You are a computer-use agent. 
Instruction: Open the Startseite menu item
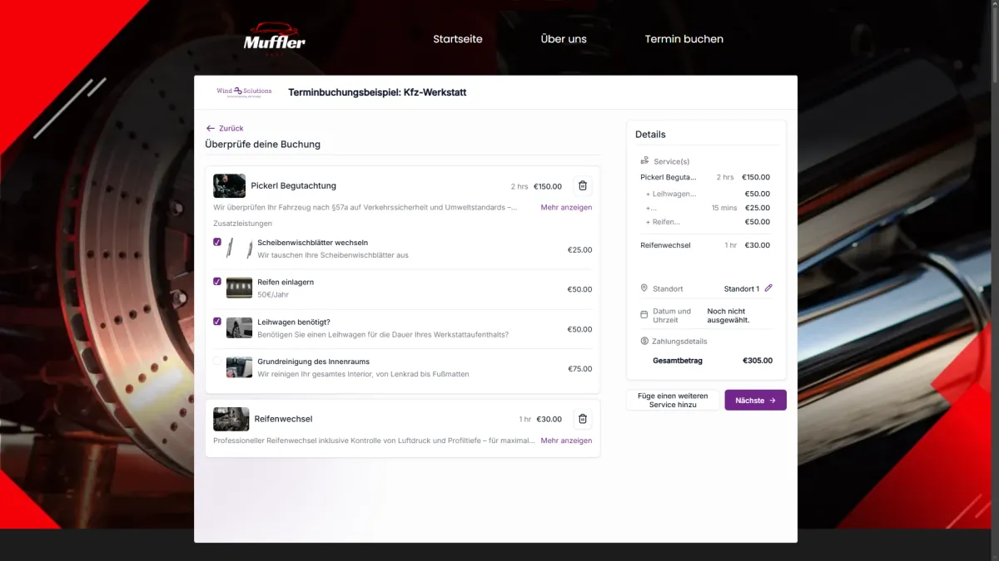pos(458,39)
